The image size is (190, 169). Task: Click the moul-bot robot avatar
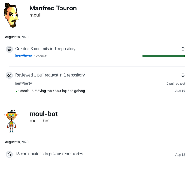pyautogui.click(x=12, y=120)
